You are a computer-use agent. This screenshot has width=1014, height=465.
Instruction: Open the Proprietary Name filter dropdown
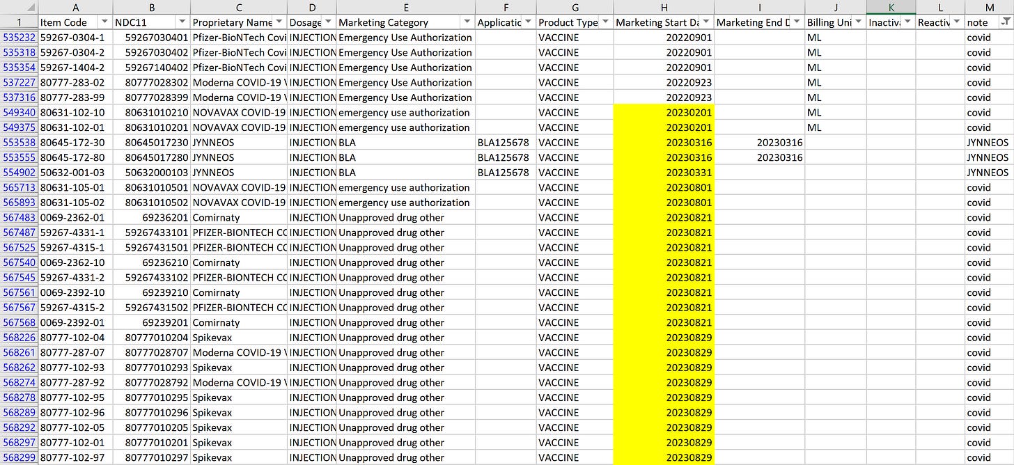click(x=279, y=22)
